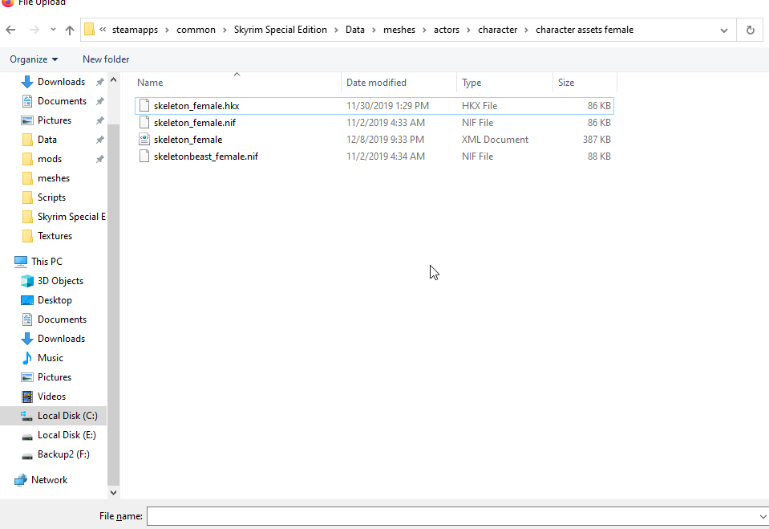Open Network in the navigation pane

tap(49, 480)
